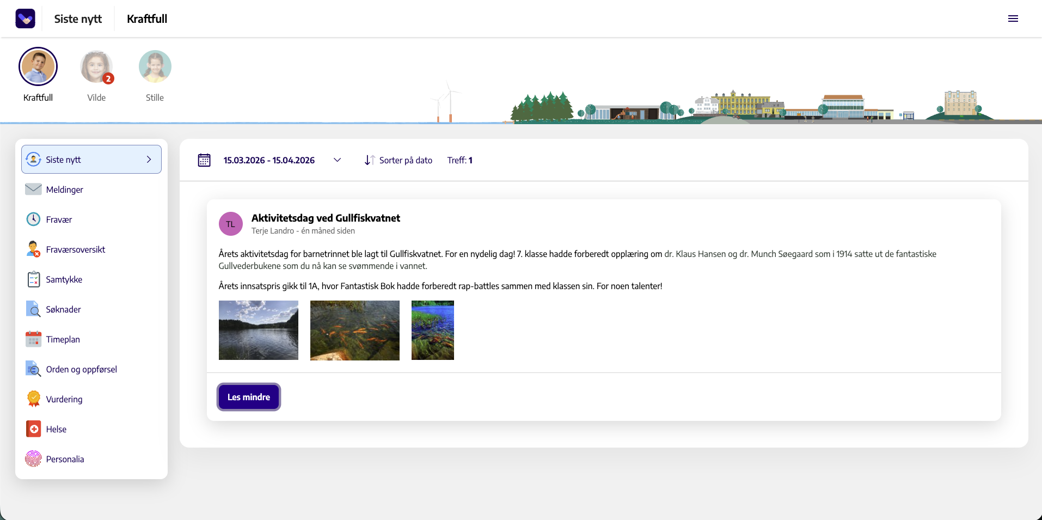1042x520 pixels.
Task: Open the hamburger menu icon
Action: (x=1013, y=19)
